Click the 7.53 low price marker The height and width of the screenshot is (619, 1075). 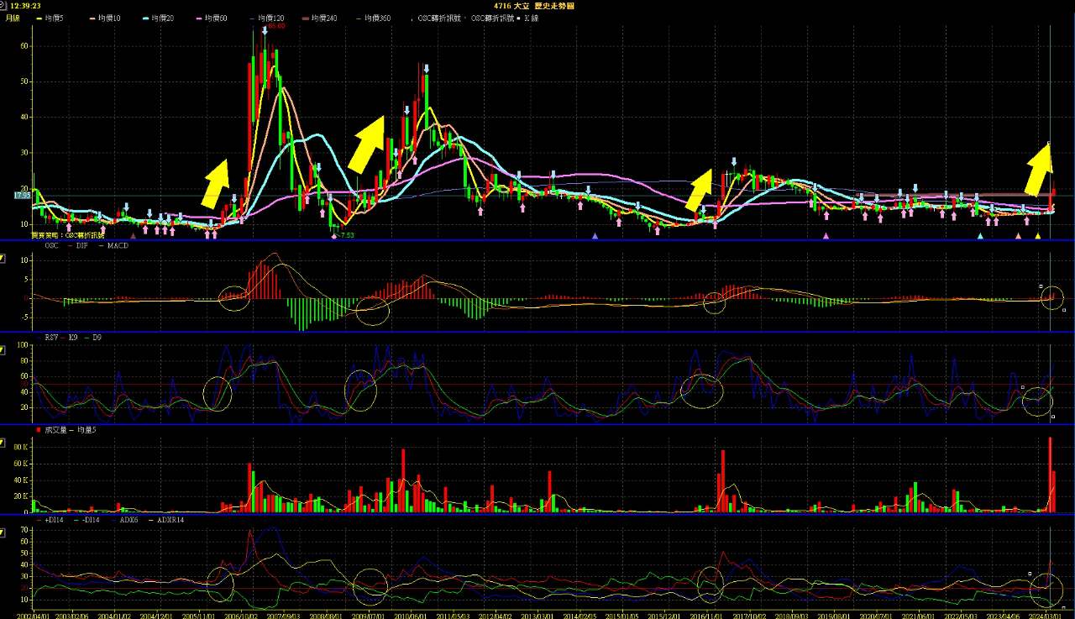coord(346,236)
